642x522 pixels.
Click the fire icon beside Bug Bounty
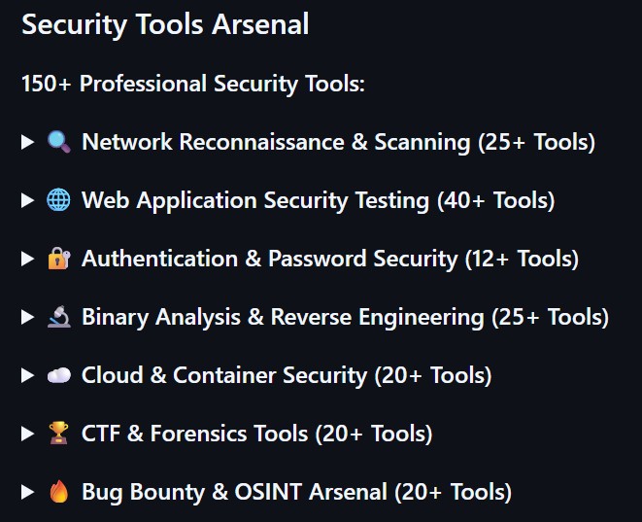click(x=58, y=493)
